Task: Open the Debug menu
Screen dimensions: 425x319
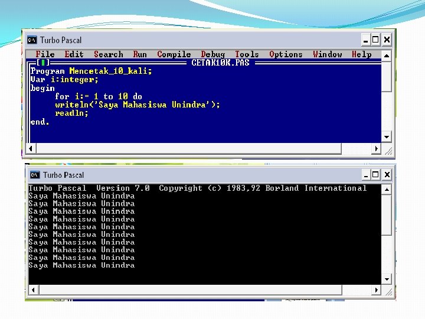Action: point(212,54)
